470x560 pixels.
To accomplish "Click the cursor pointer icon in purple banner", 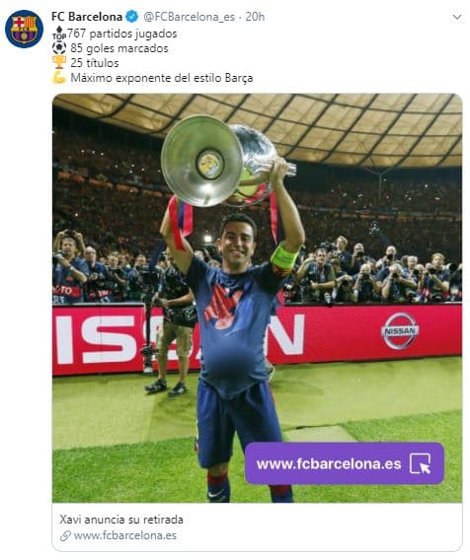I will 420,463.
